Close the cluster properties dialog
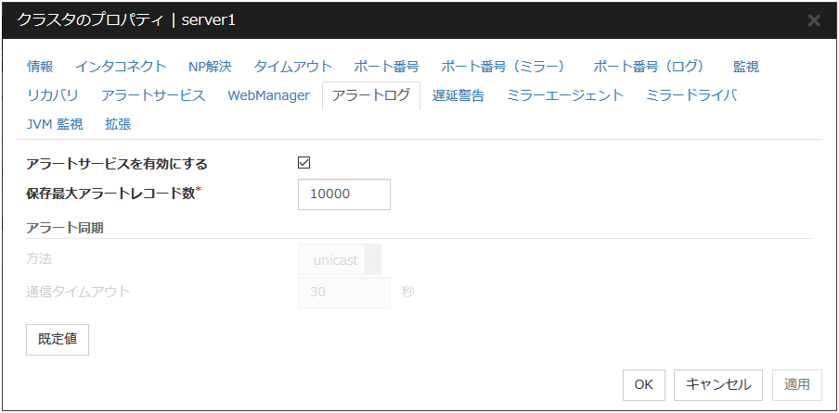The width and height of the screenshot is (839, 413). tap(814, 20)
